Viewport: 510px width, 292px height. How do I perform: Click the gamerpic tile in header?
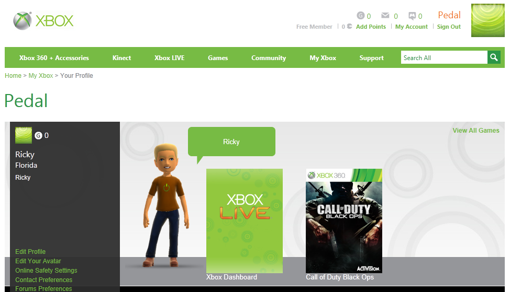pos(488,20)
